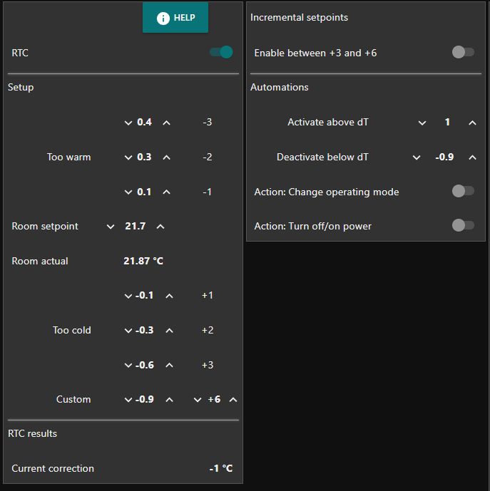Image resolution: width=490 pixels, height=491 pixels.
Task: Lower the Room setpoint value
Action: pos(111,227)
